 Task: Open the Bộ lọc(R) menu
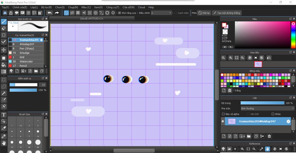47,7
